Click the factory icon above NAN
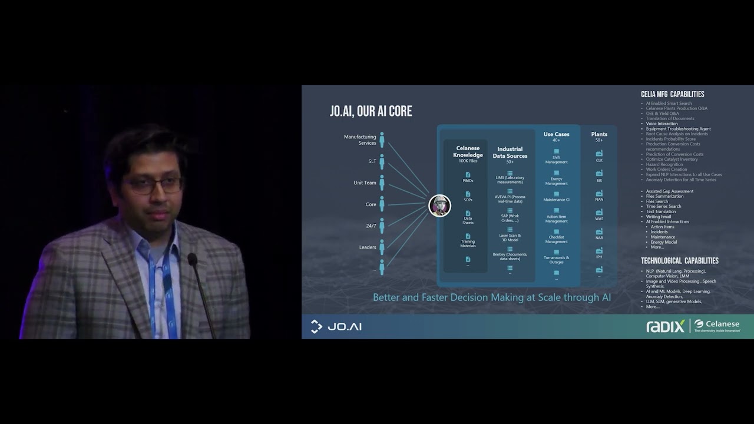754x424 pixels. [599, 193]
